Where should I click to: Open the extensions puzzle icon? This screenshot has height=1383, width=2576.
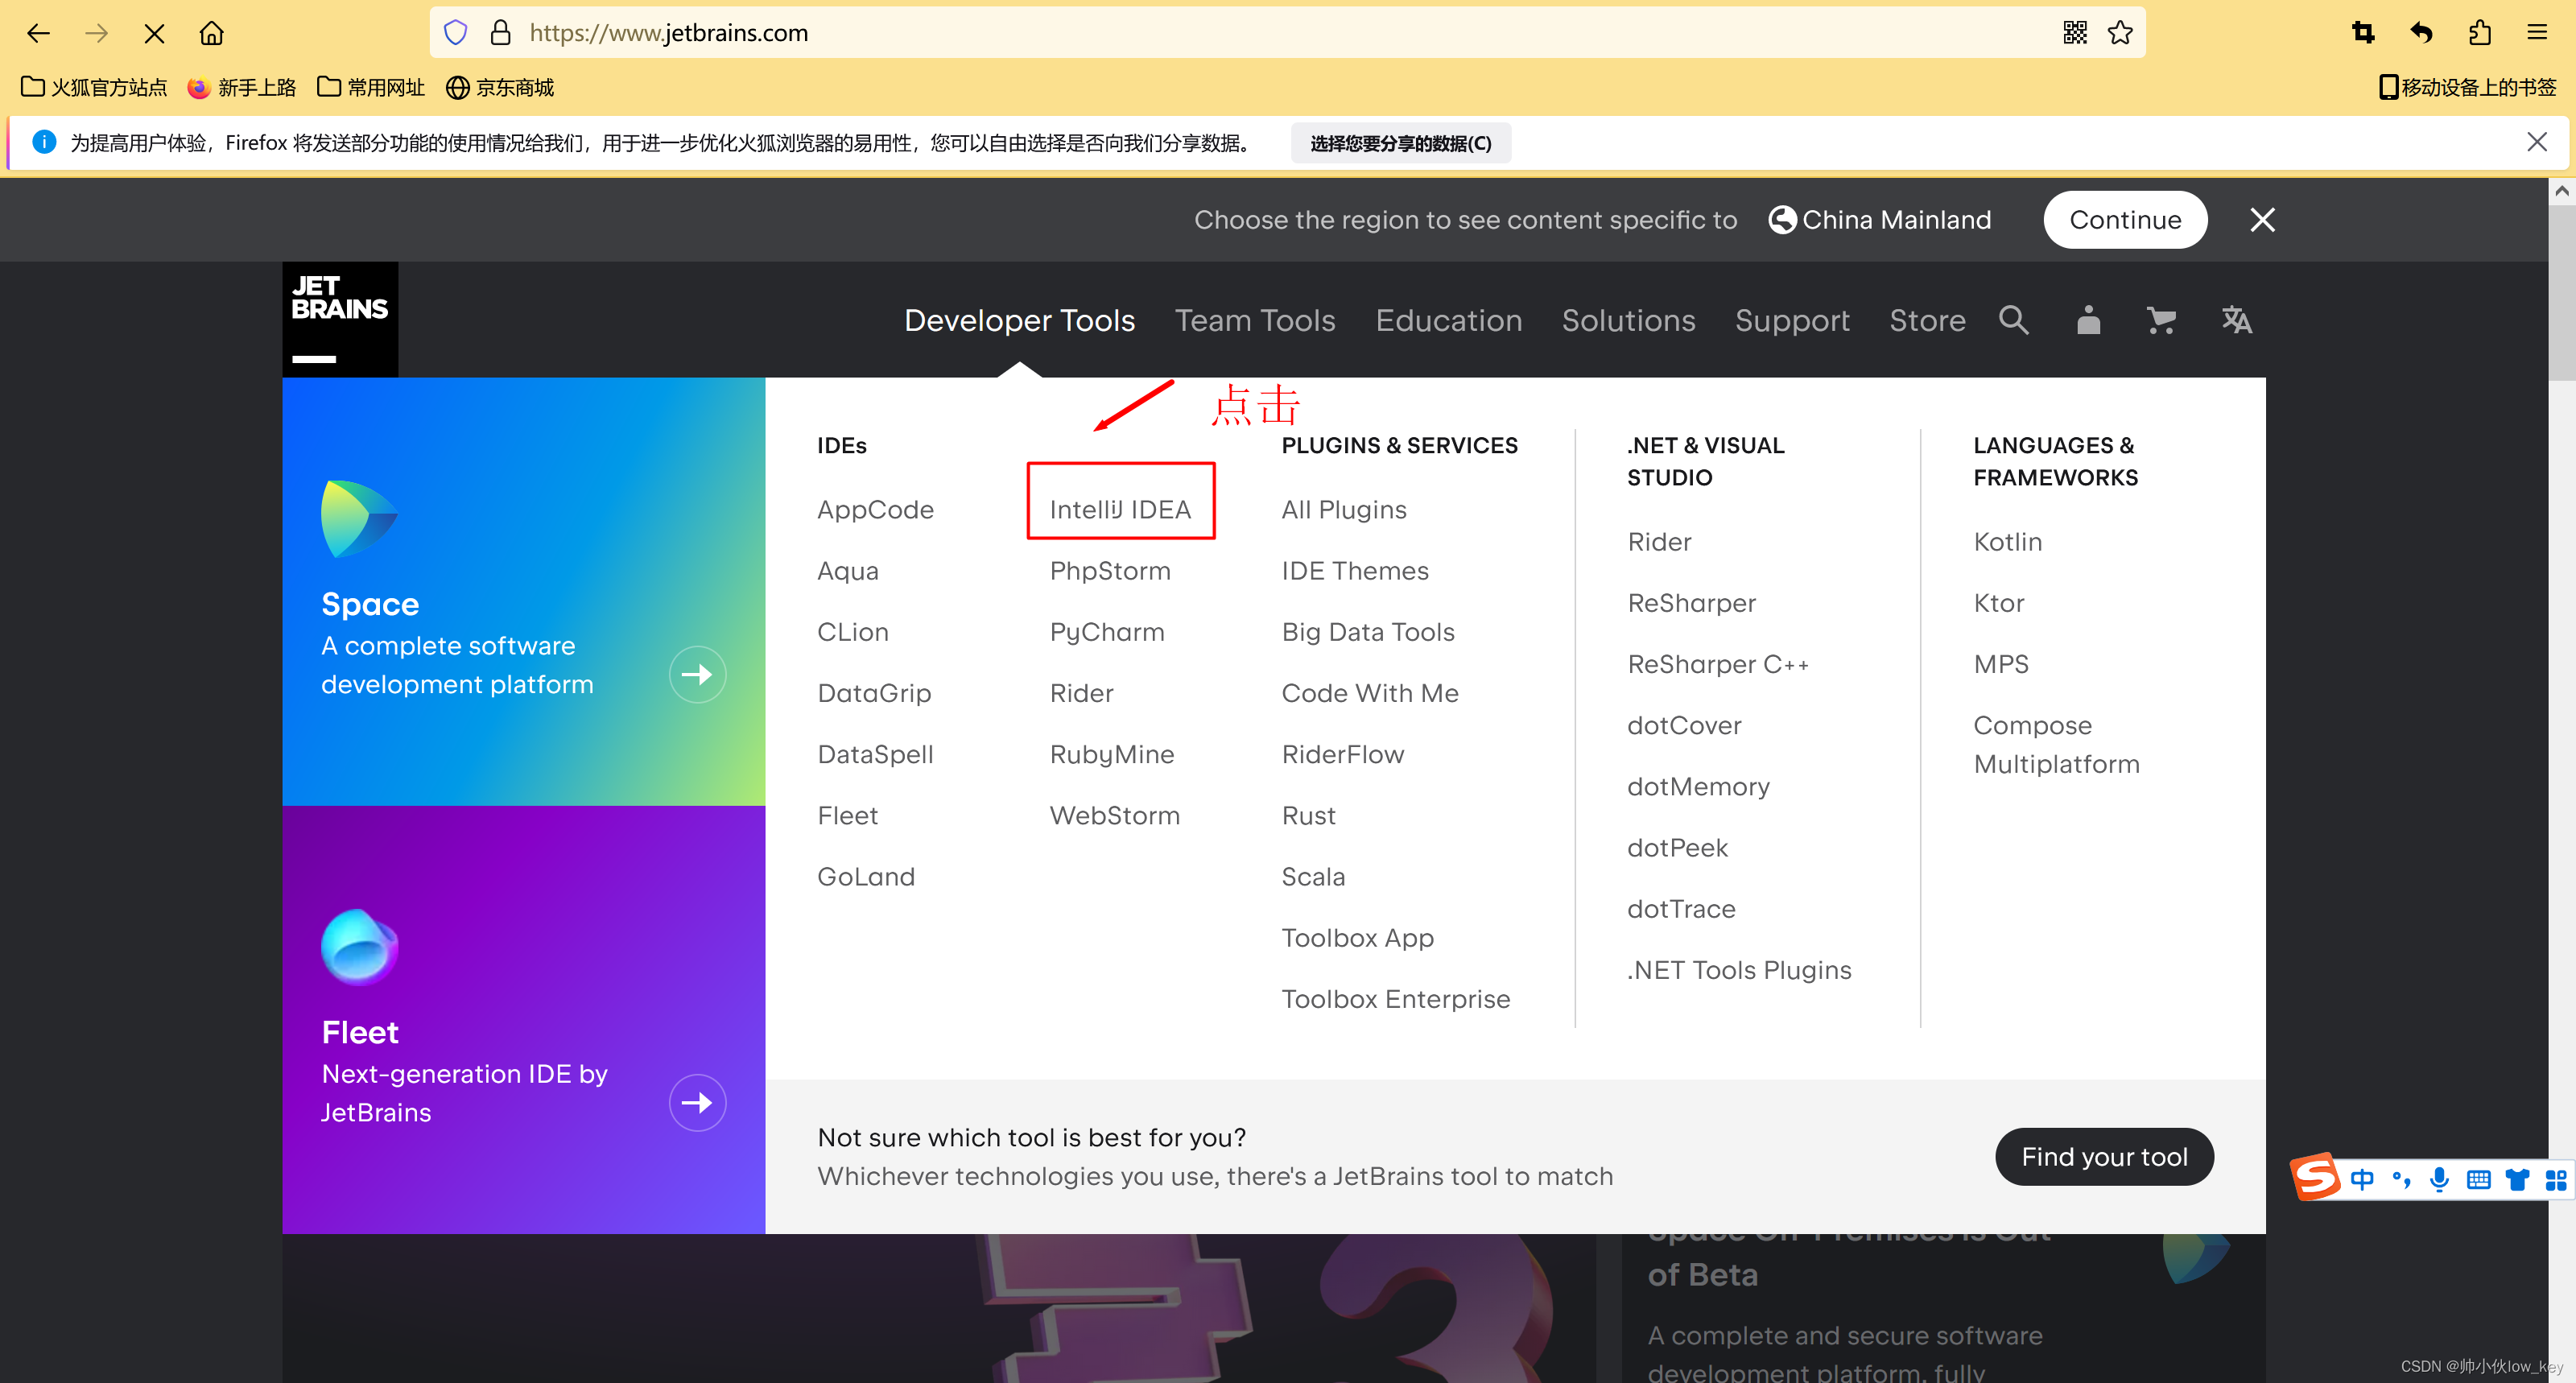point(2479,33)
